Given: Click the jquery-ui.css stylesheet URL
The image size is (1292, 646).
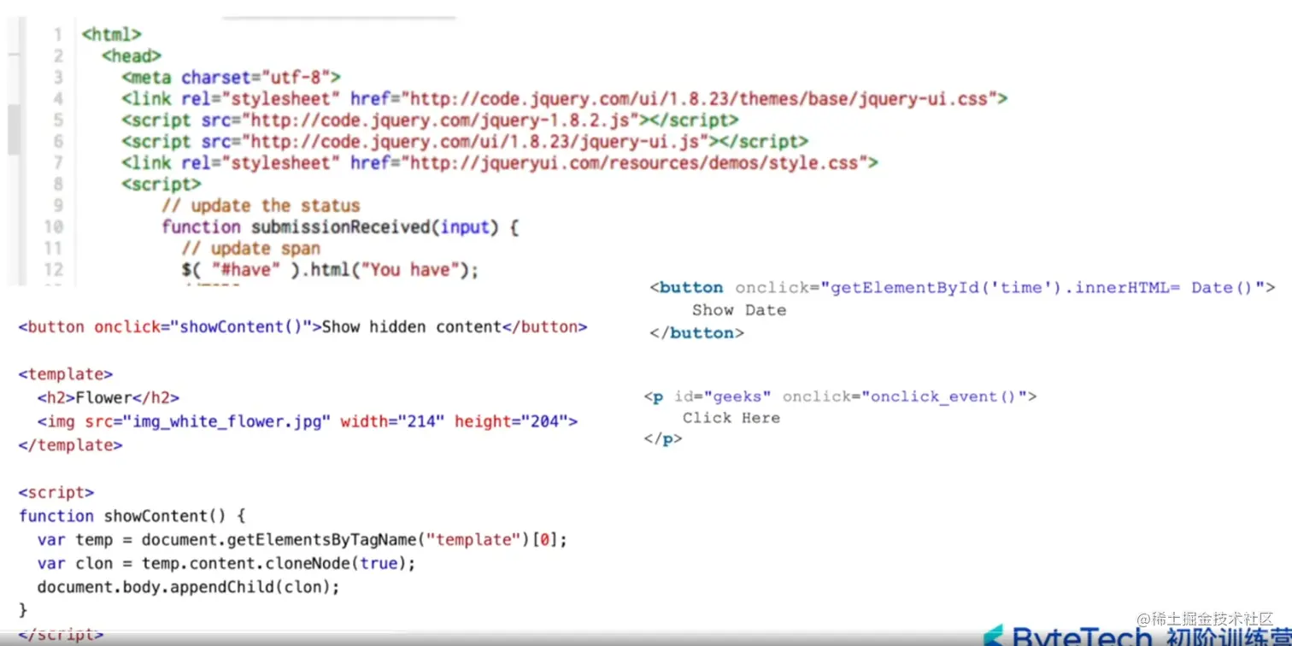Looking at the screenshot, I should pos(701,99).
